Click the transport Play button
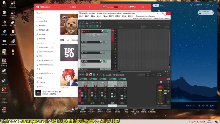This screenshot has width=220, height=124. point(91,75)
